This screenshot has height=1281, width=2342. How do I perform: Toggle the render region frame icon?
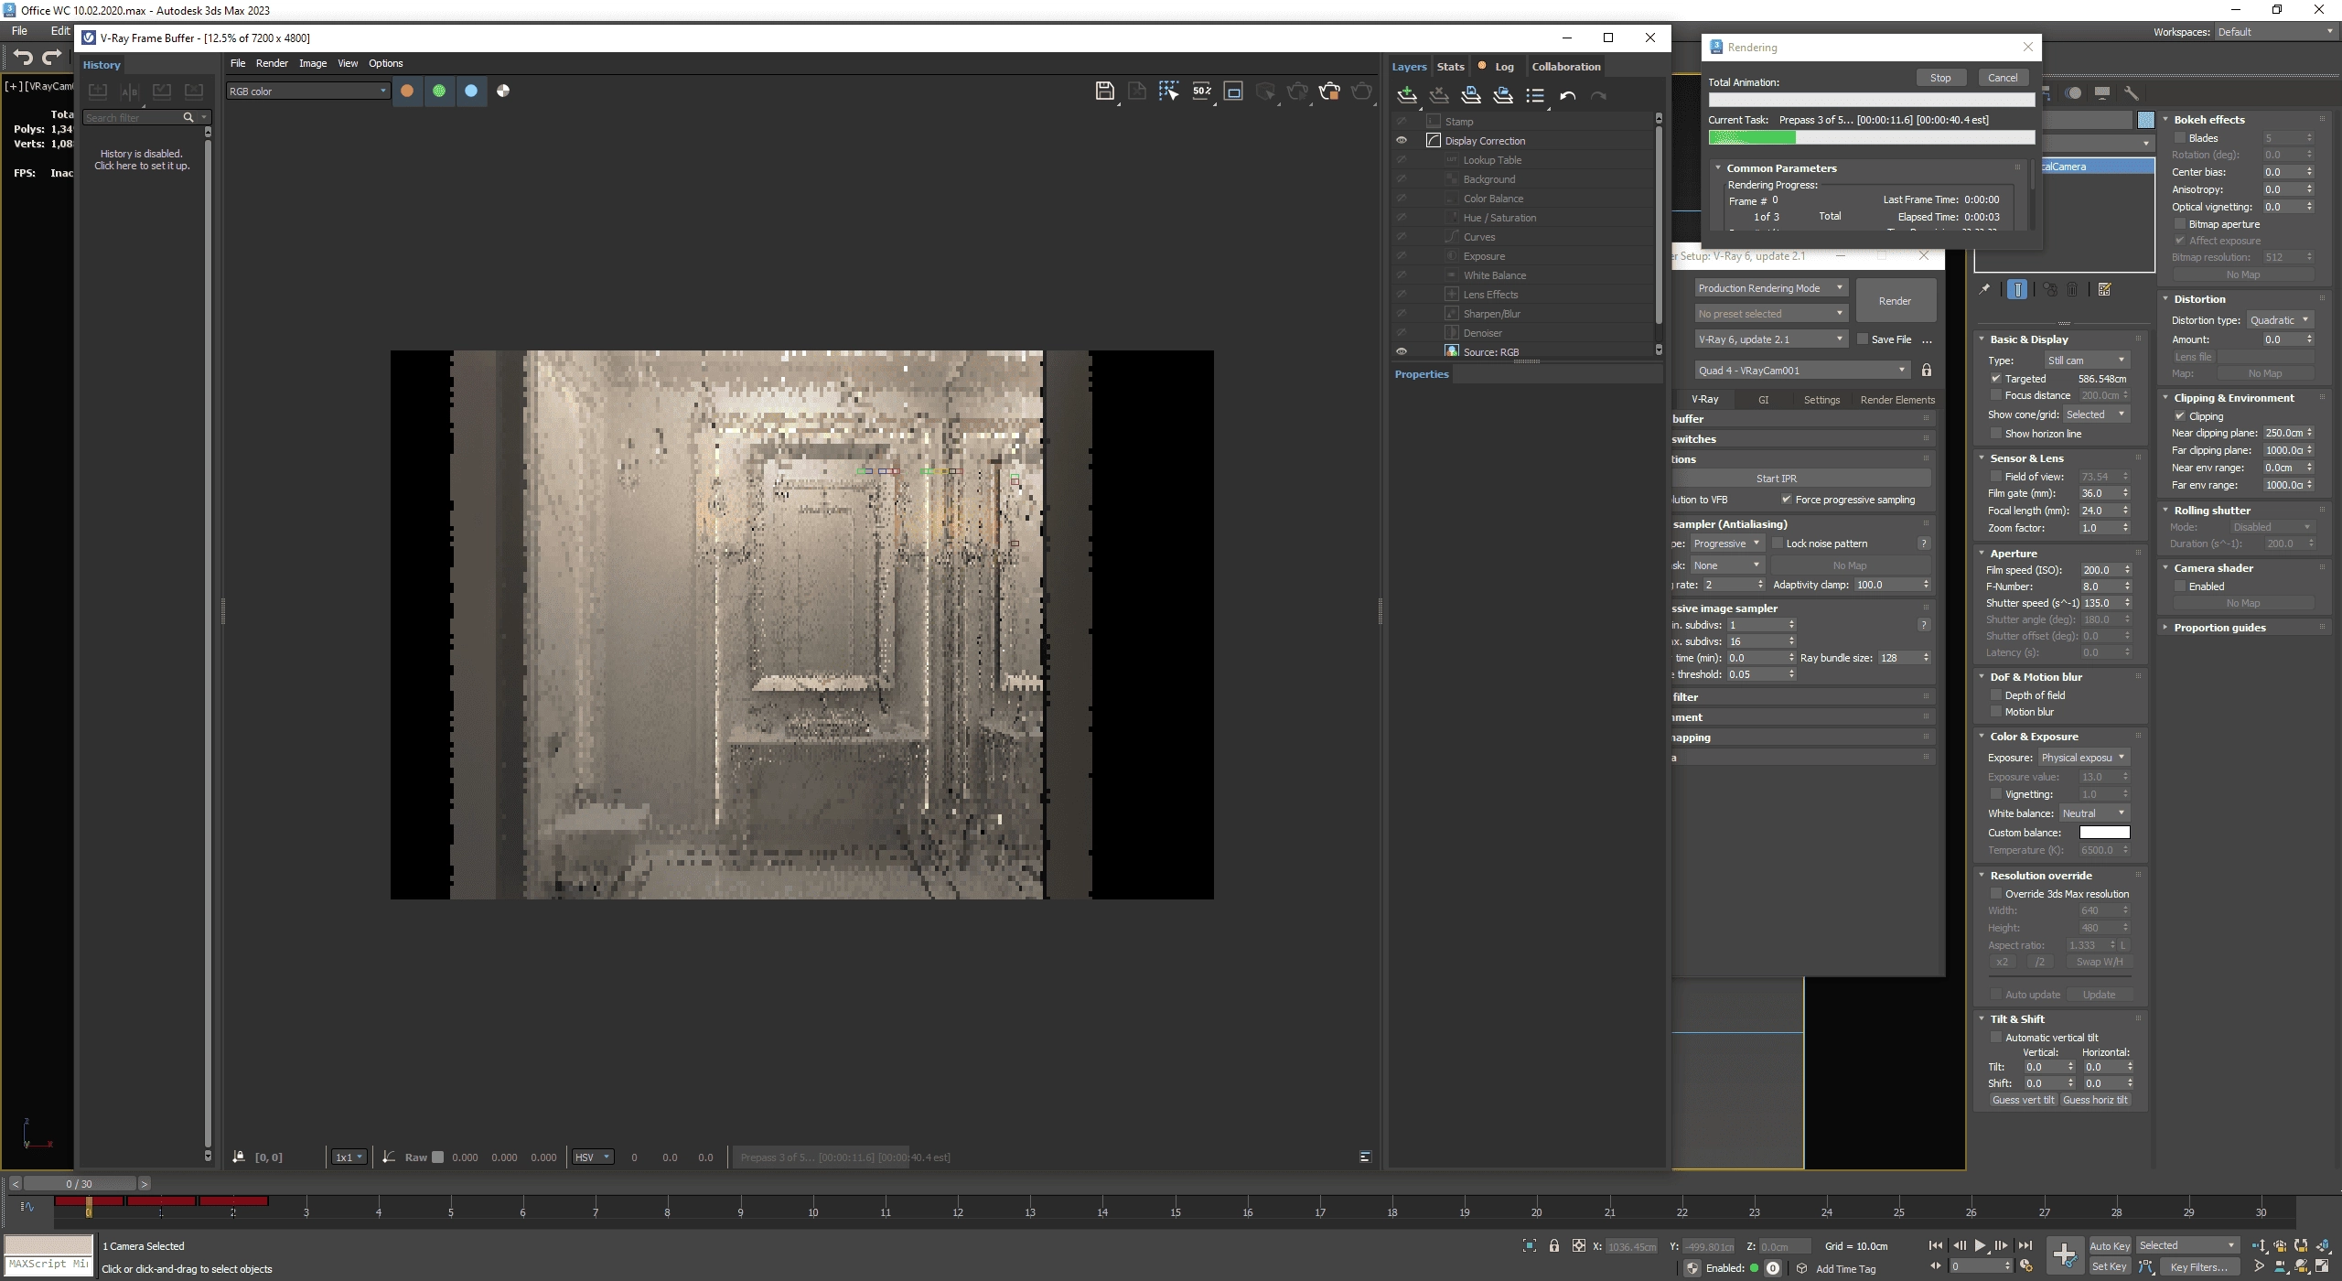[x=1233, y=91]
